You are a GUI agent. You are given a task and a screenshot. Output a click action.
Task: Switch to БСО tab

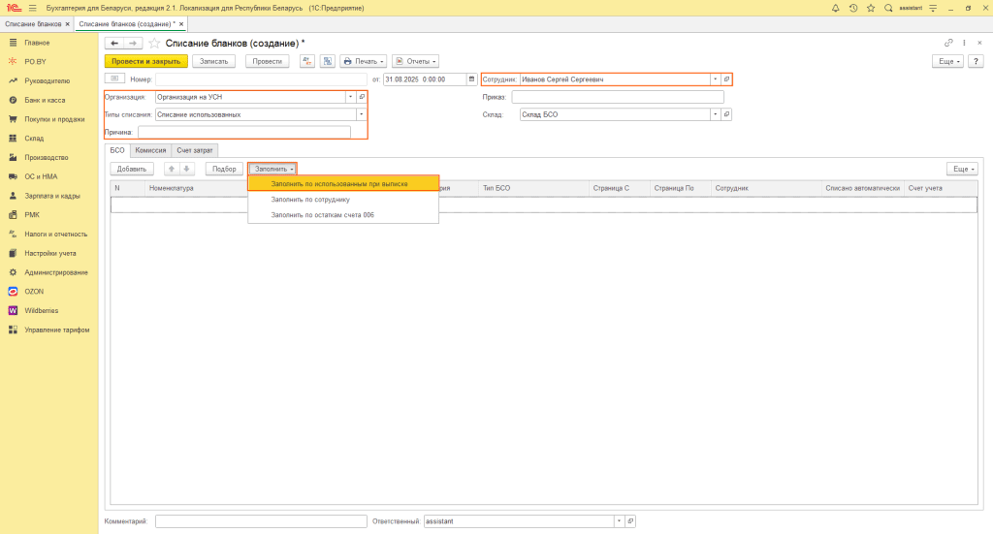pos(117,150)
